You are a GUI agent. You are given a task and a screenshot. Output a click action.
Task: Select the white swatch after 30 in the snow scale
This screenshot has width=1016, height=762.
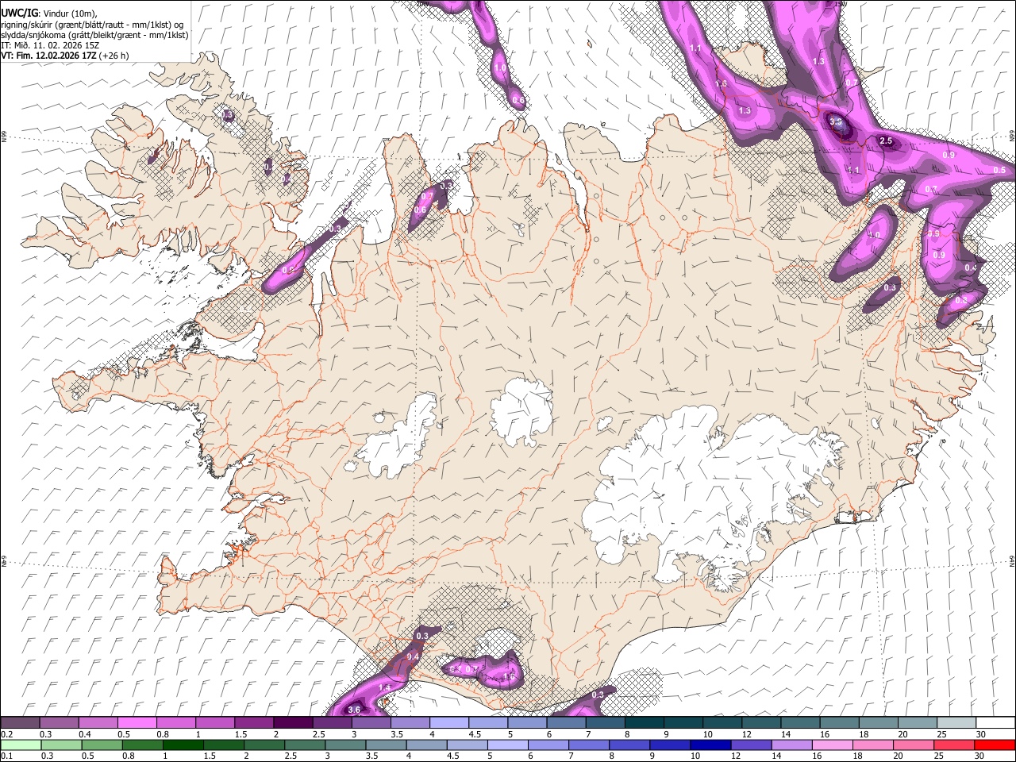click(994, 722)
